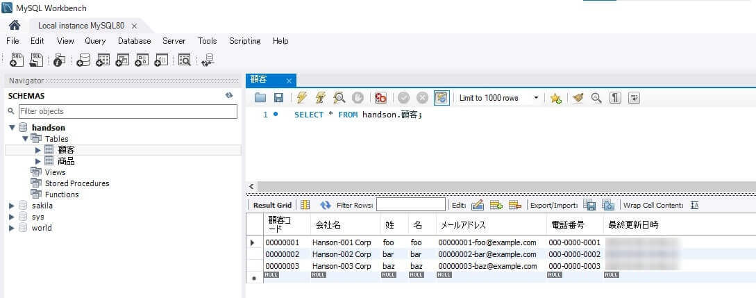Insert a new row icon

click(496, 205)
